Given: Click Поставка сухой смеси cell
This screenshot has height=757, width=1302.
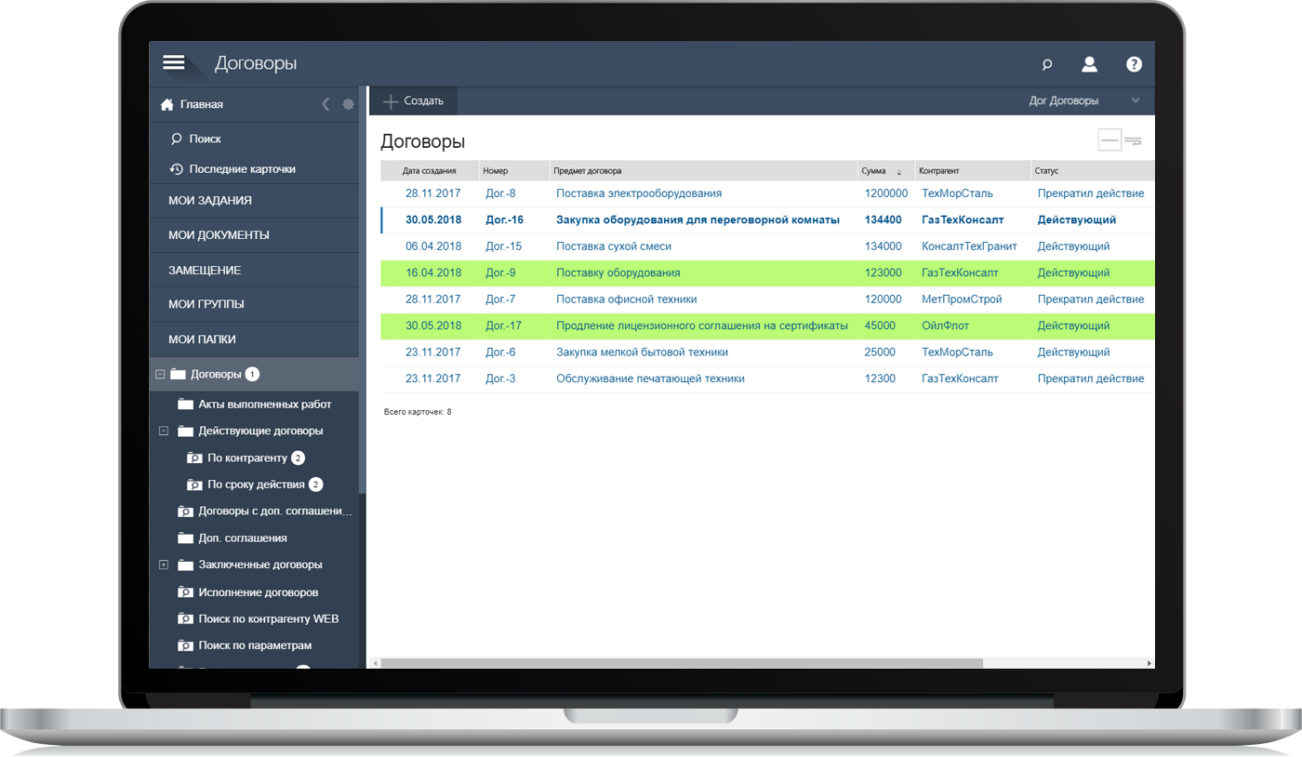Looking at the screenshot, I should pyautogui.click(x=614, y=246).
